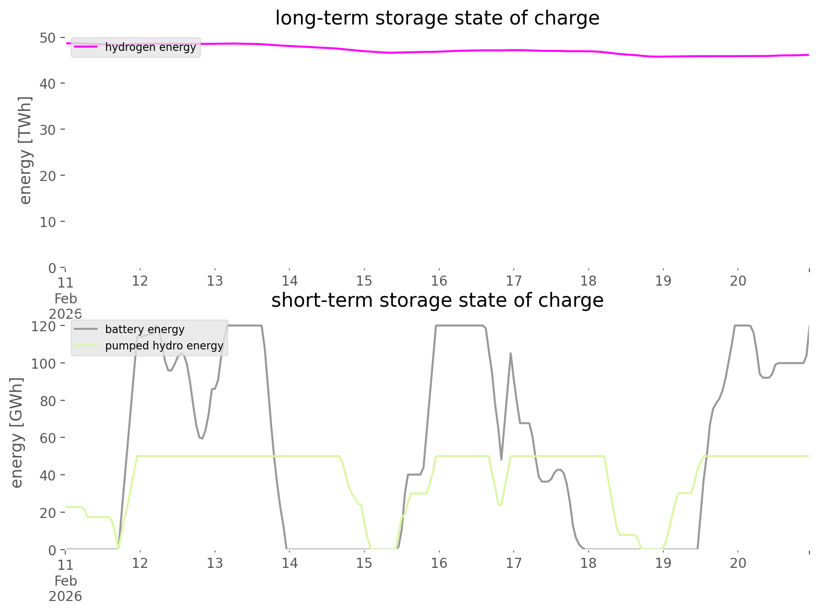Screen dimensions: 819x613
Task: Select the 'battery energy' legend label
Action: (x=145, y=329)
